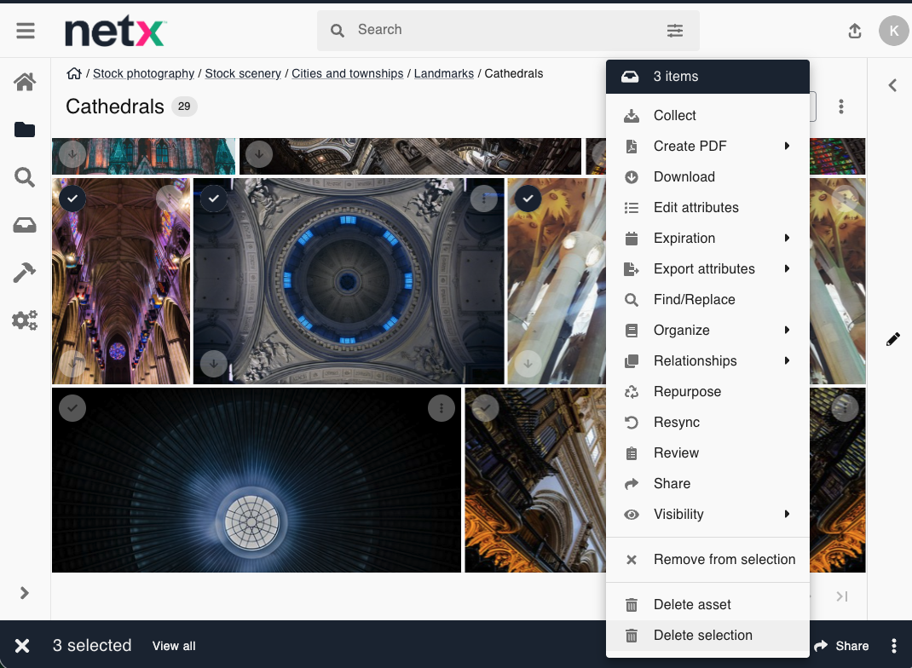
Task: Deselect the first checked cathedral image
Action: (72, 199)
